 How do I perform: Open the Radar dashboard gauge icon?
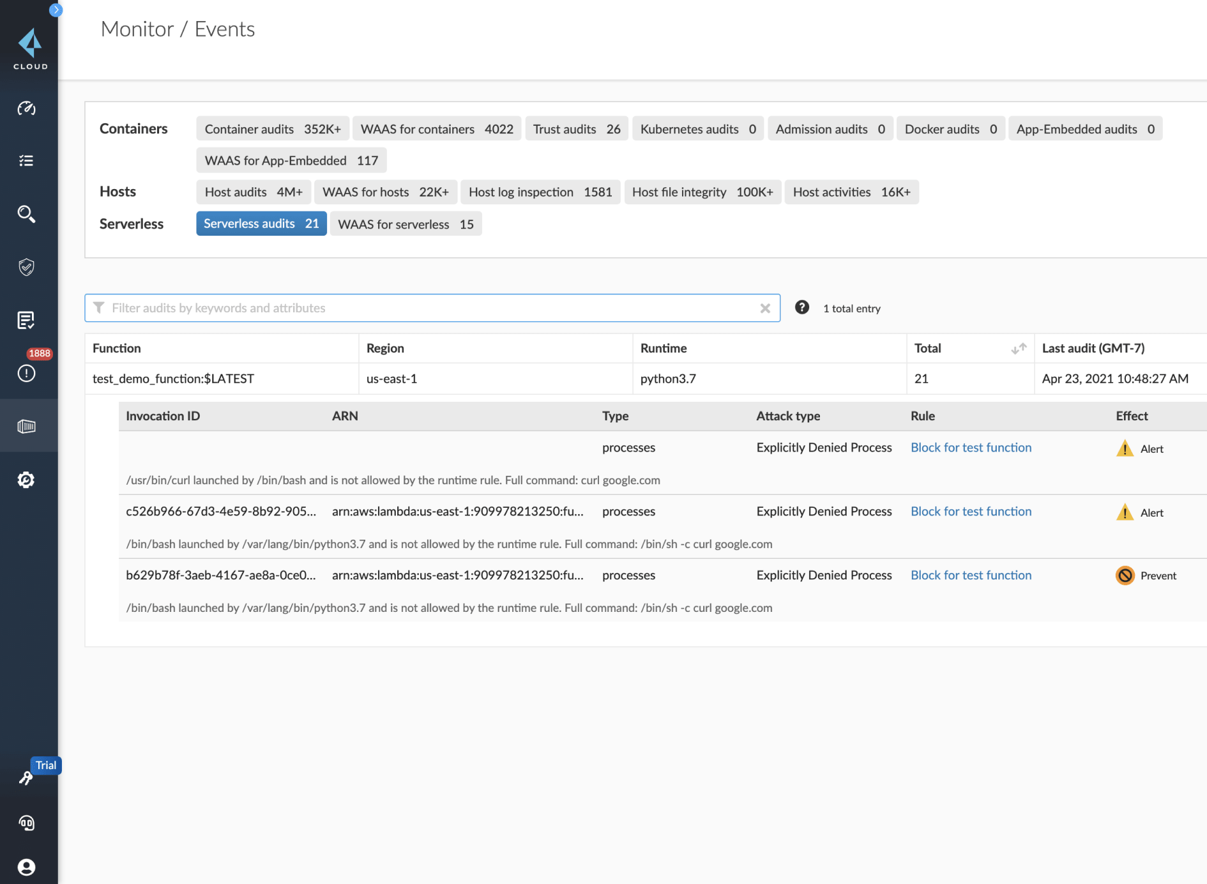pos(26,109)
